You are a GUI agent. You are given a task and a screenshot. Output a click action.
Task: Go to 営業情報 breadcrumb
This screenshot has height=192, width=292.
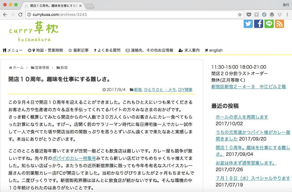(x=40, y=67)
